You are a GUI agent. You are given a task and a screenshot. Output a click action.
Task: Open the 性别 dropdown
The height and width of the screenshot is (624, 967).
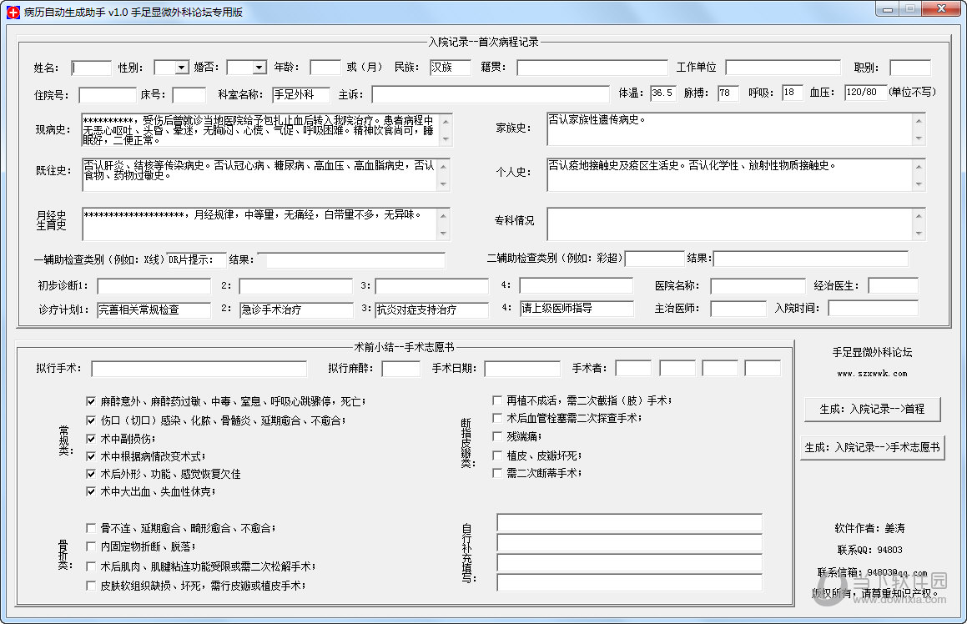click(181, 68)
